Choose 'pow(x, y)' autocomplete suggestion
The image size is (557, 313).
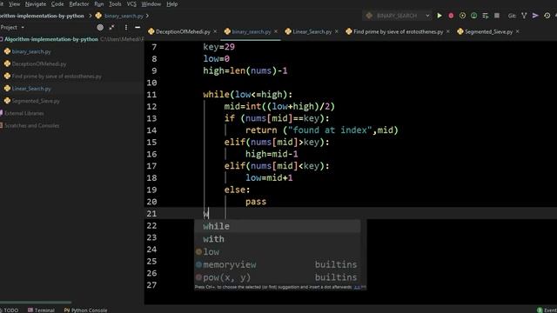(277, 277)
